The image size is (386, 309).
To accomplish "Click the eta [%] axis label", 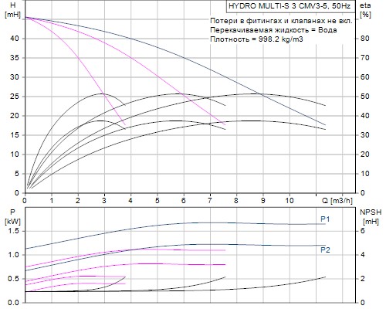I will click(365, 10).
